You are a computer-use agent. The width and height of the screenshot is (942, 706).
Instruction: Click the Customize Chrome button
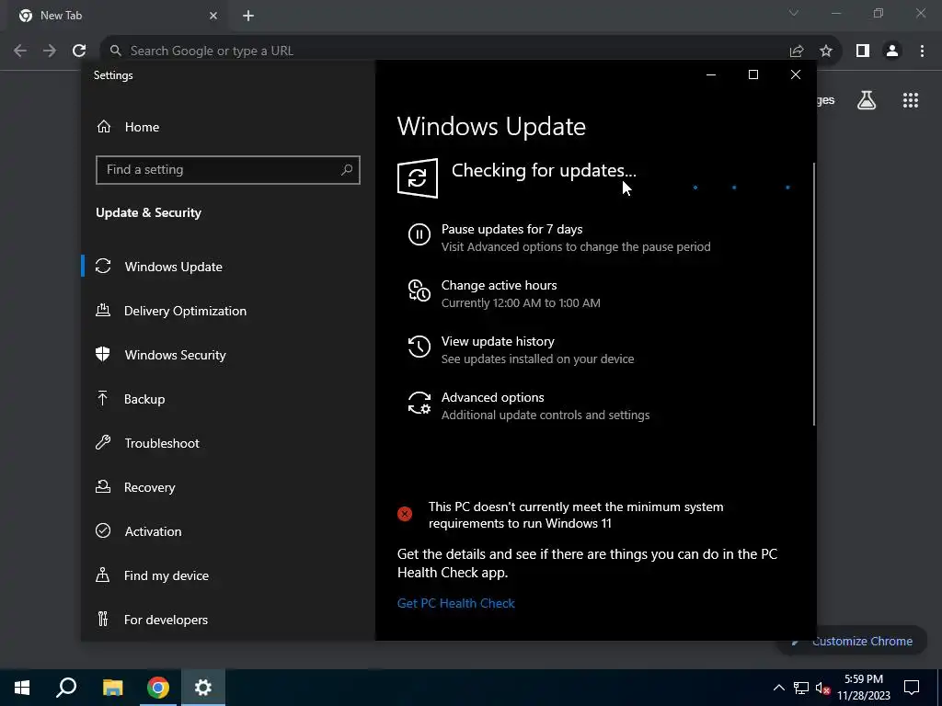853,641
